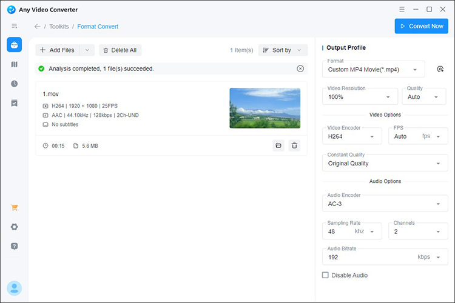Click the Output Profile heading

(x=346, y=47)
